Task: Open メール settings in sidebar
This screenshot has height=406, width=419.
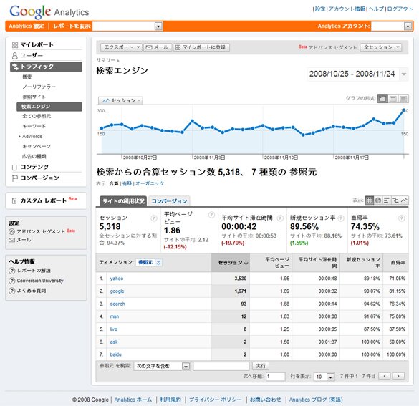Action: [24, 240]
